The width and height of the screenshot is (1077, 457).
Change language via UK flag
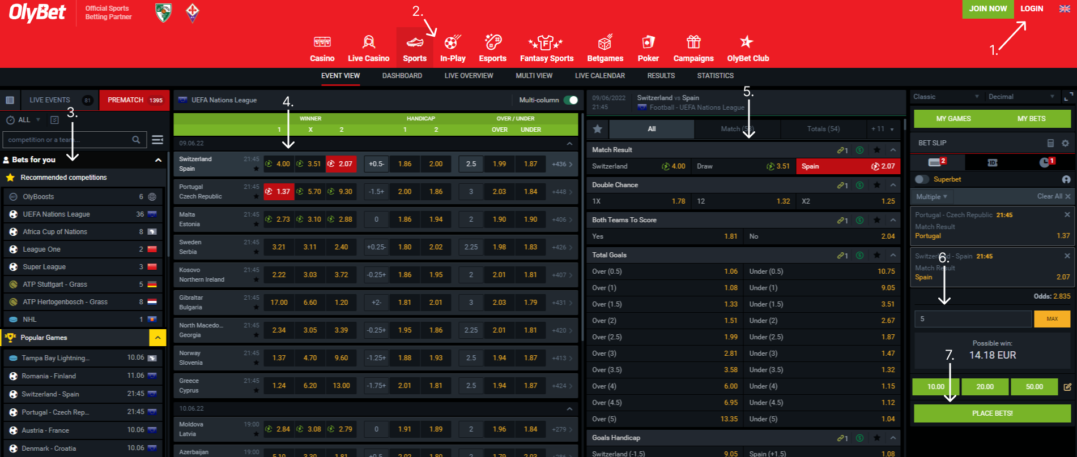pyautogui.click(x=1065, y=8)
